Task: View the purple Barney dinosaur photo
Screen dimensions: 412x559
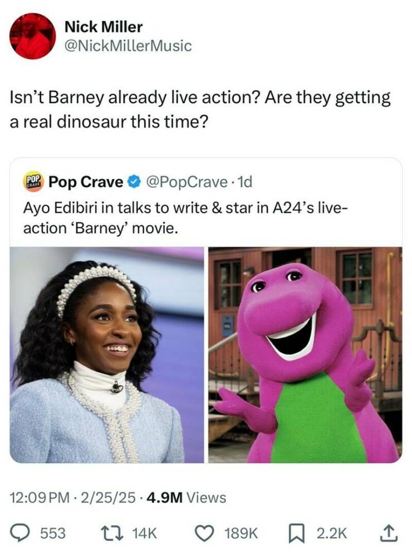Action: click(305, 354)
